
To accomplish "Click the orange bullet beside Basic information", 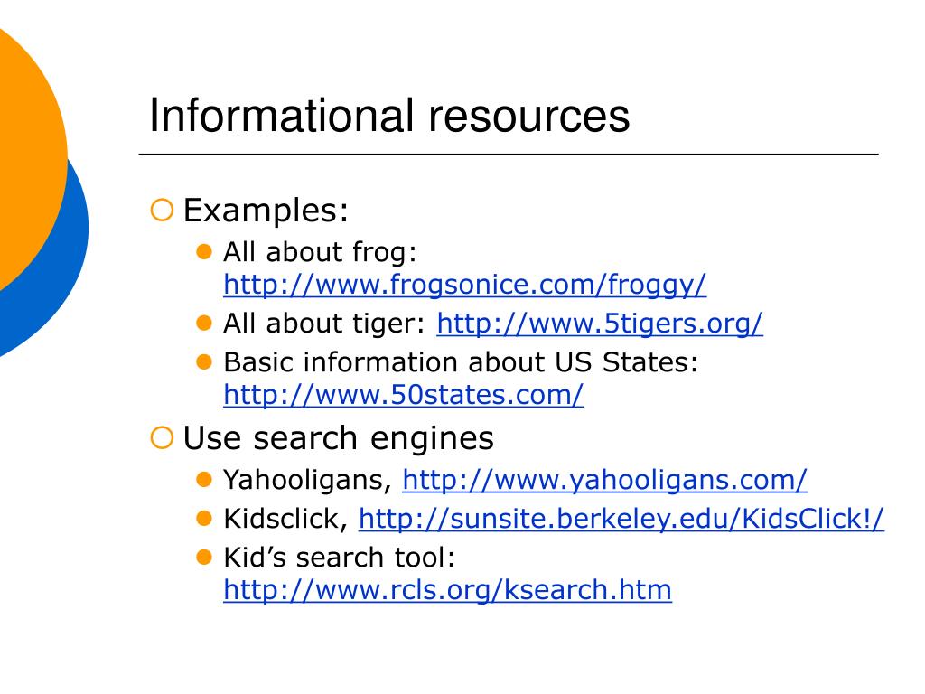I will (x=203, y=361).
